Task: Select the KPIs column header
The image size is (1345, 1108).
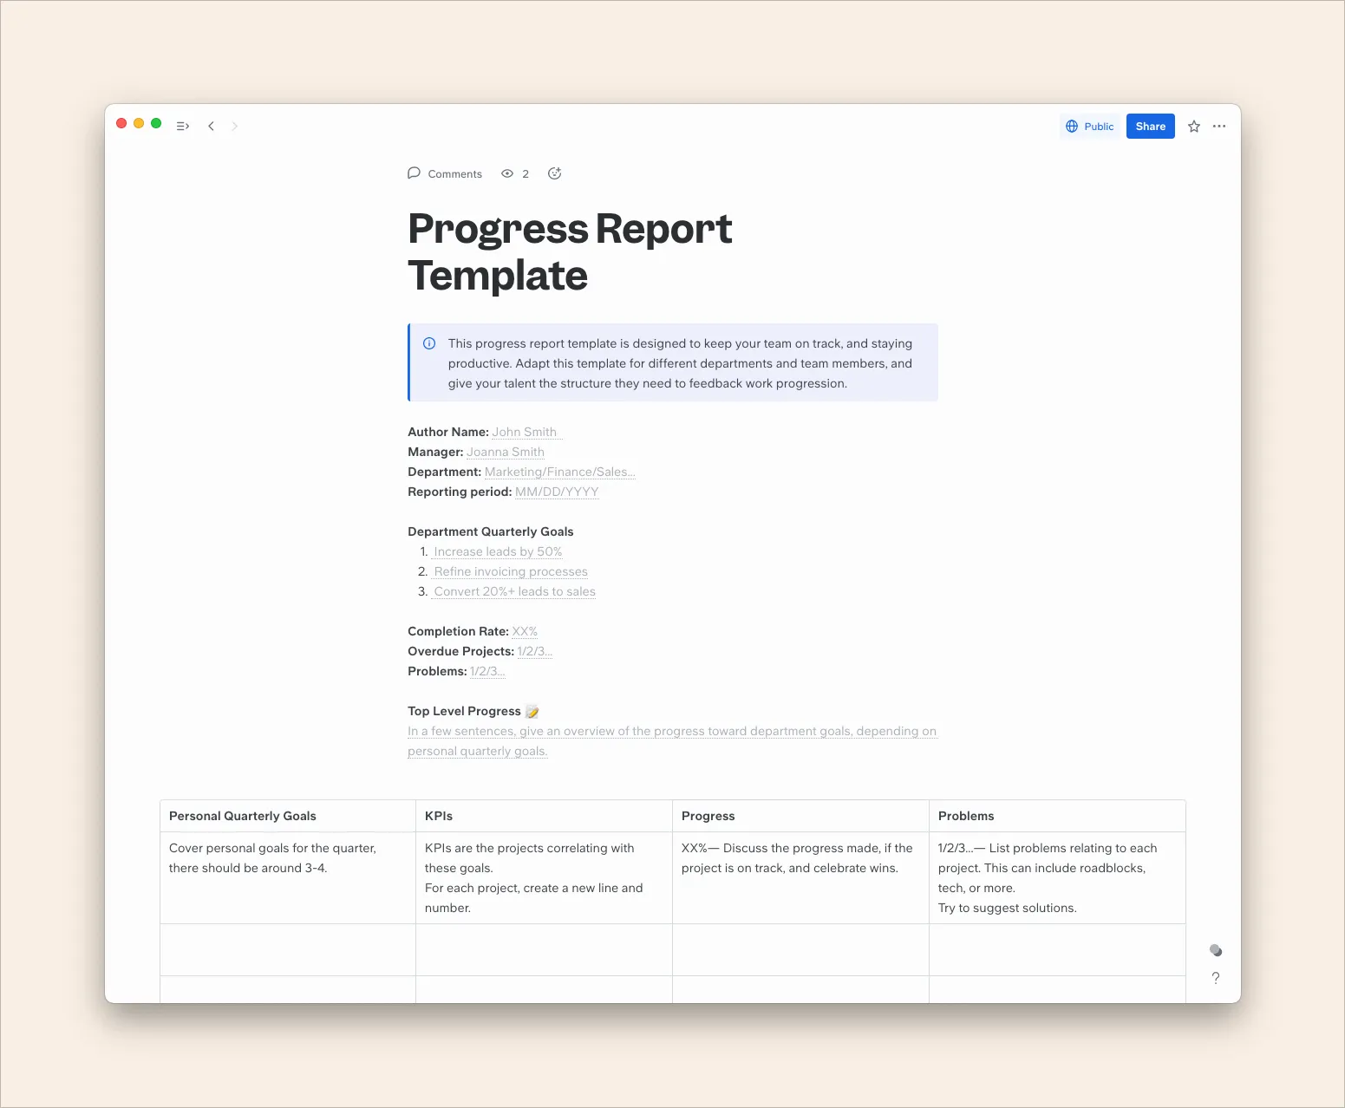Action: (439, 816)
